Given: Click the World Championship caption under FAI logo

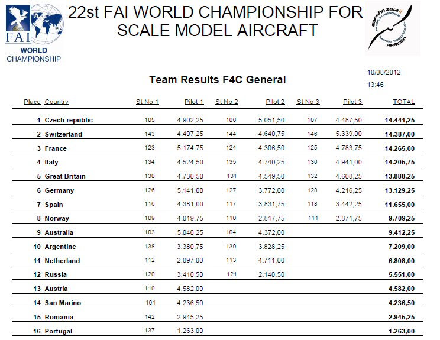Looking at the screenshot, I should (x=34, y=55).
